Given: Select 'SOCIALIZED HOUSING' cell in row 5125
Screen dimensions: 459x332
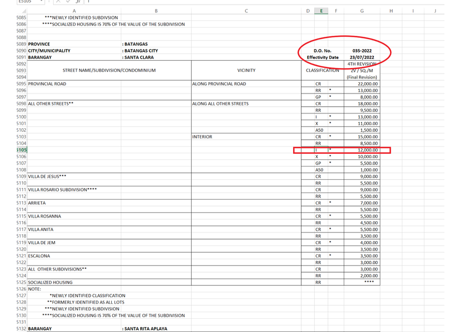Looking at the screenshot, I should coord(74,282).
